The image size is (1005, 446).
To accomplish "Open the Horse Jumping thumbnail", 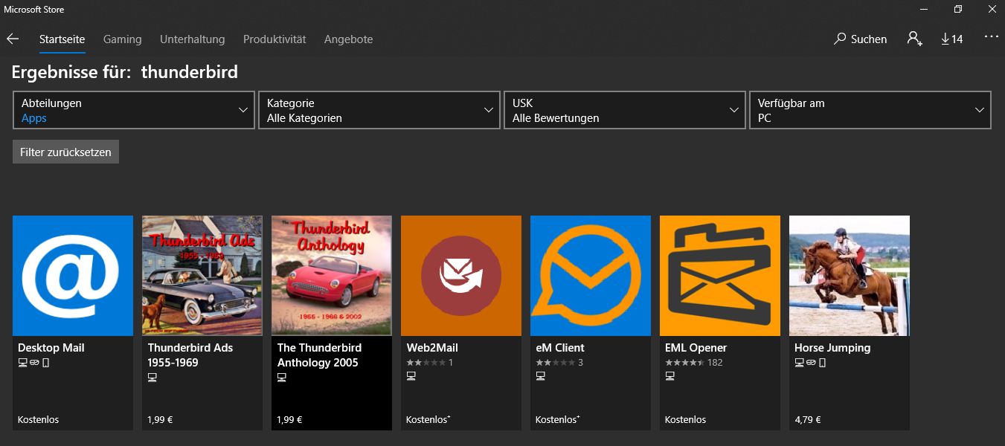I will click(x=850, y=276).
